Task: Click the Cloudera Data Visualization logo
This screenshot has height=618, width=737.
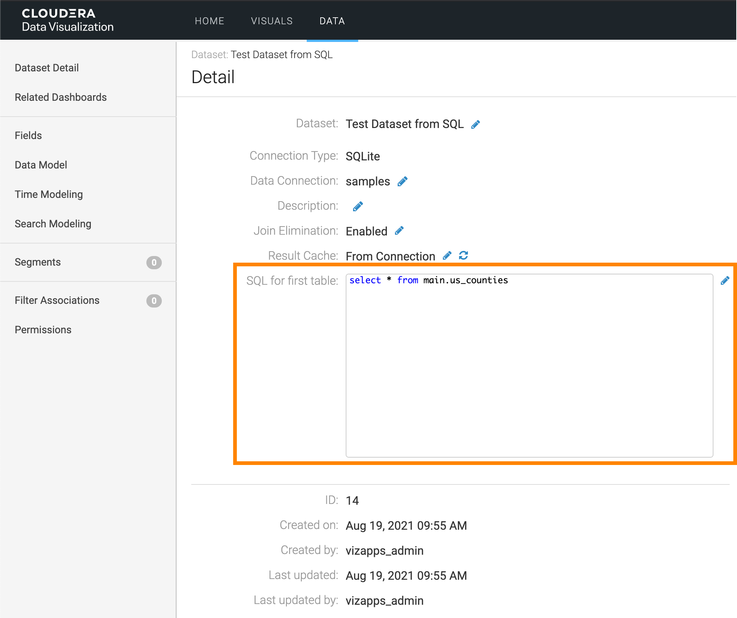Action: 68,20
